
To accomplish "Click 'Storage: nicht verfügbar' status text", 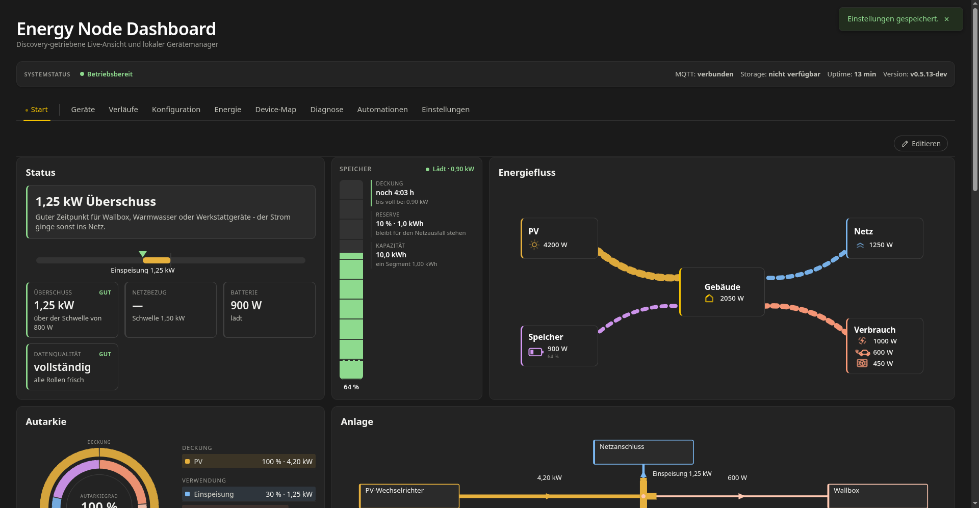I will pos(780,74).
